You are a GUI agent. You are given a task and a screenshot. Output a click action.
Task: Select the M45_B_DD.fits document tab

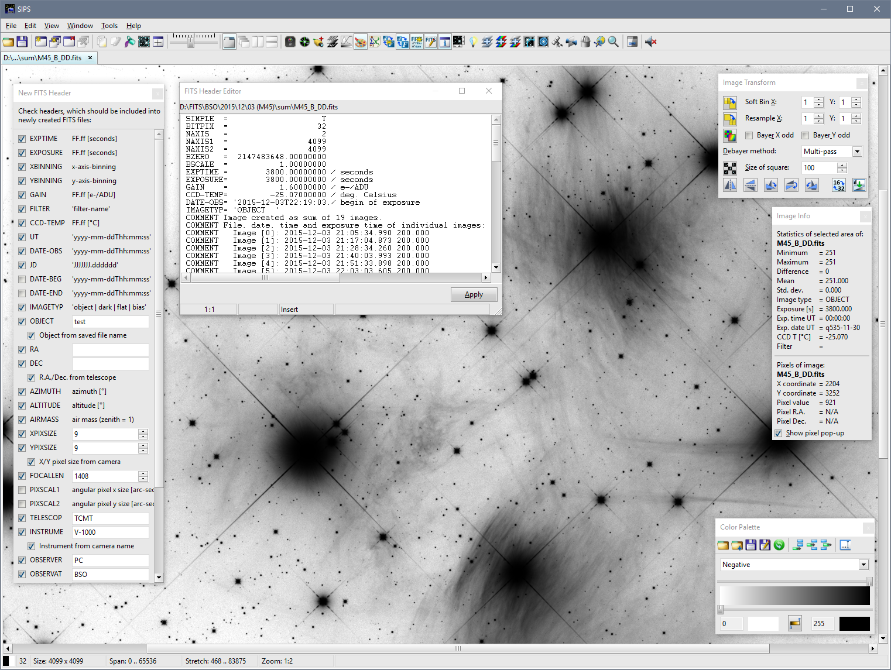click(43, 58)
